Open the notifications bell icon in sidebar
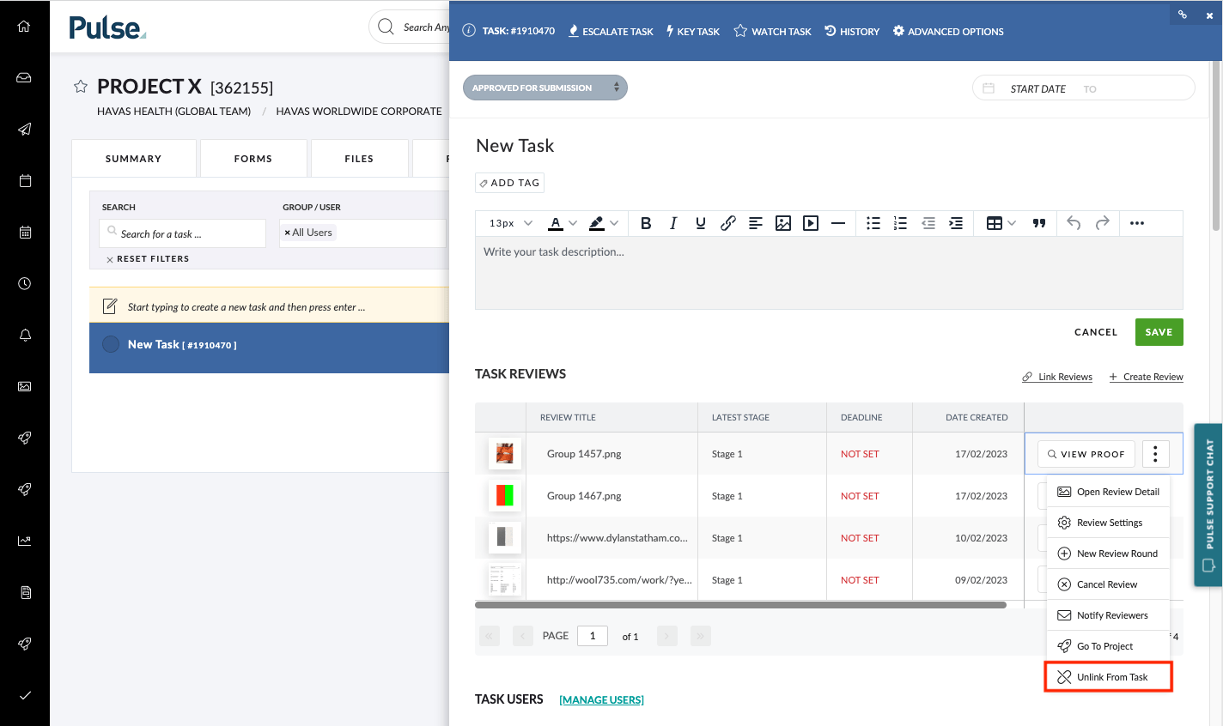The width and height of the screenshot is (1223, 726). coord(24,335)
